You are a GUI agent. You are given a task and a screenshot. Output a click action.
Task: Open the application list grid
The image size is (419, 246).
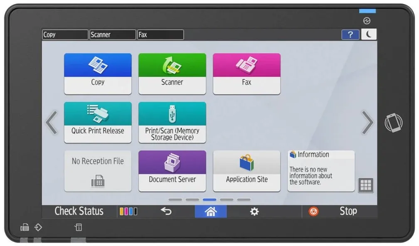(366, 185)
